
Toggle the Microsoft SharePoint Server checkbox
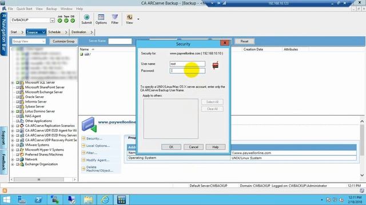pyautogui.click(x=17, y=87)
